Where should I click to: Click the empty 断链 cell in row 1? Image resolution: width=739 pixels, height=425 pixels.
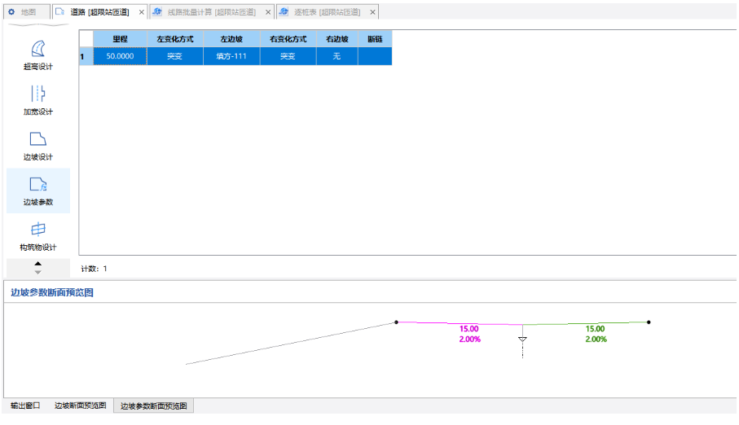point(375,56)
